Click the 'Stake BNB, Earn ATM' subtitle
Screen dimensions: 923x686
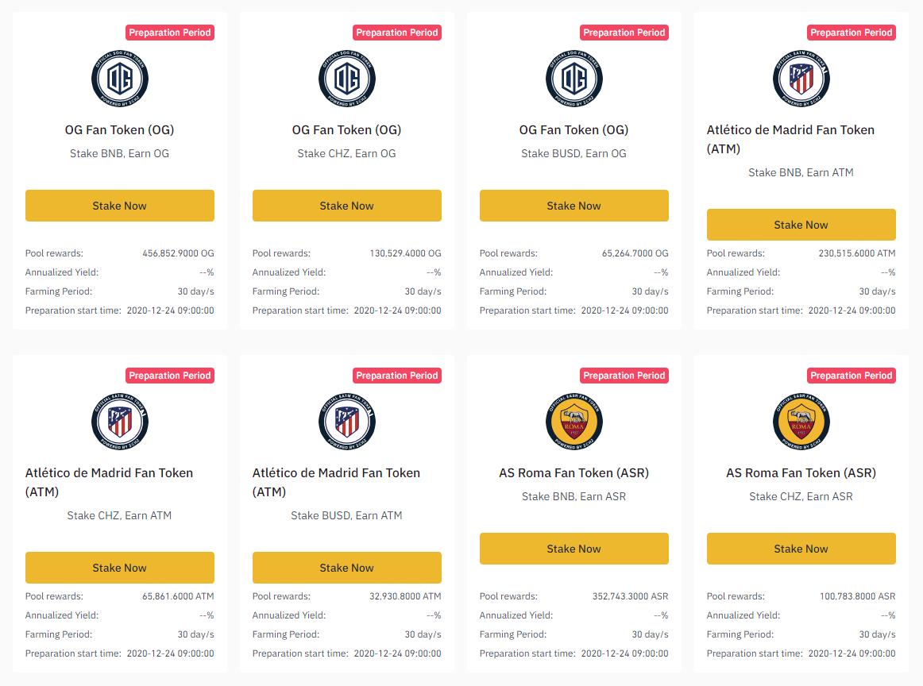[801, 172]
